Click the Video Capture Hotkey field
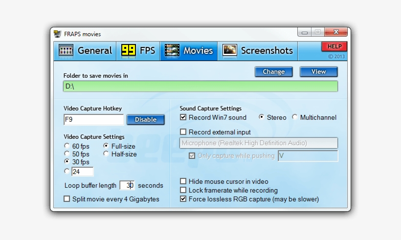Screen dimensions: 401x240 [93, 120]
